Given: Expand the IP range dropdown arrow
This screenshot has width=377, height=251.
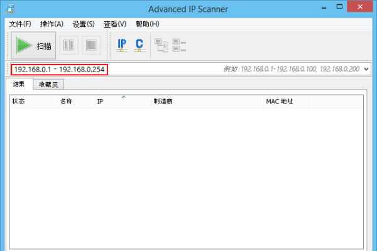Looking at the screenshot, I should point(366,69).
